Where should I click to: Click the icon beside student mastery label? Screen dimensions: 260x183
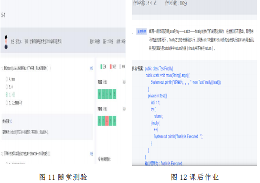99,159
